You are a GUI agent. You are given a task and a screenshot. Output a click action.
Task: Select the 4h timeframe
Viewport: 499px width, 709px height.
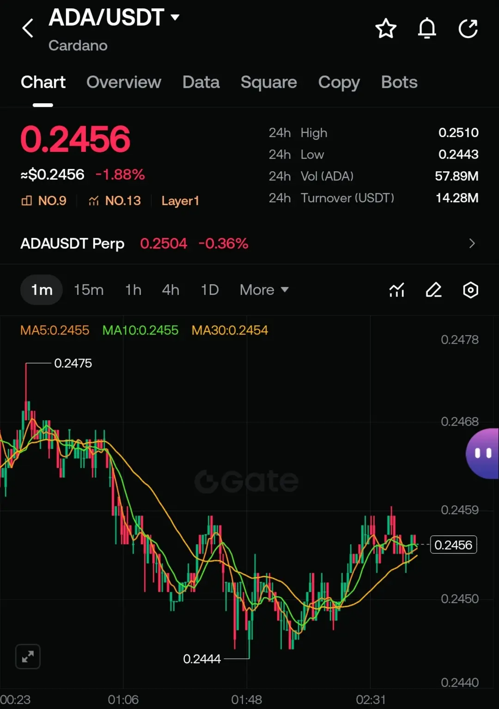[x=170, y=290]
